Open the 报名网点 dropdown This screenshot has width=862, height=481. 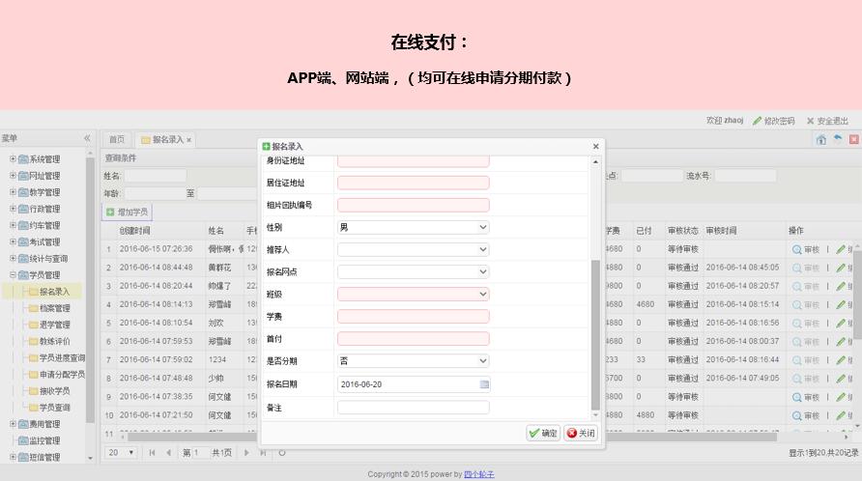482,271
